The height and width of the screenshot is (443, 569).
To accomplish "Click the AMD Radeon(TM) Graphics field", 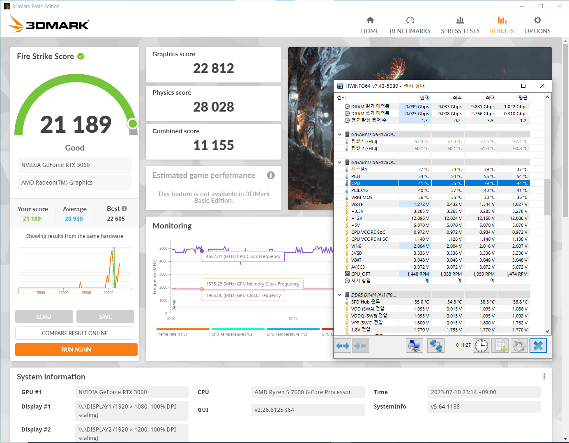I will [x=75, y=183].
